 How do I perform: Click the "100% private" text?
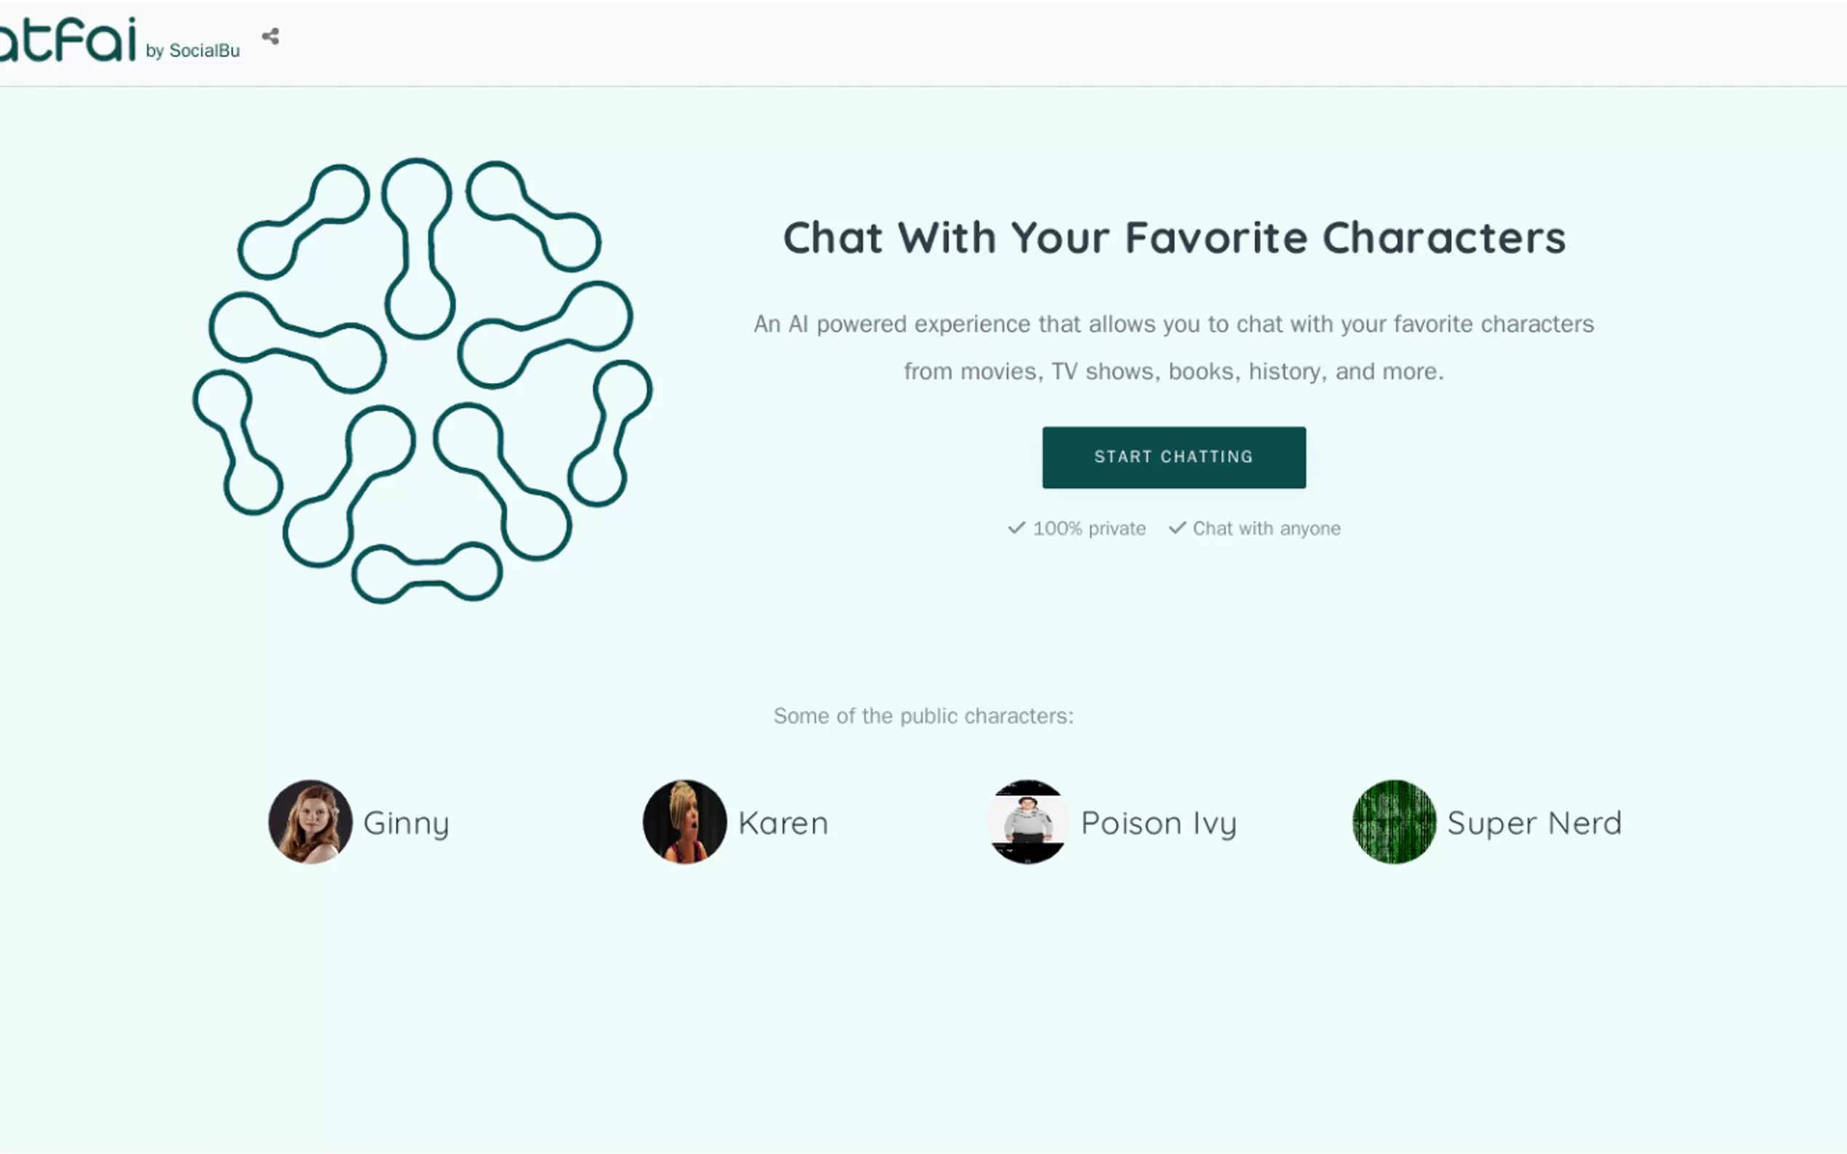(x=1089, y=528)
